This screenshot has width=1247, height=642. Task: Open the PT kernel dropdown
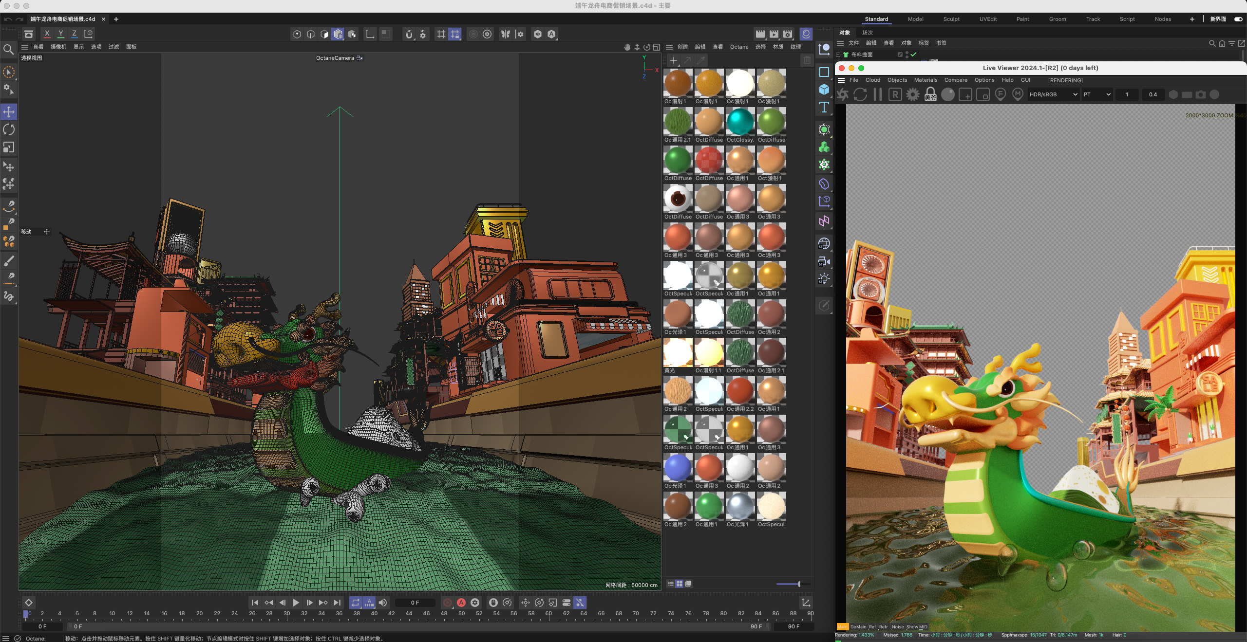point(1097,94)
